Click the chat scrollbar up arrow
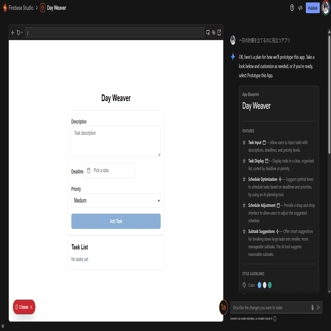 point(329,32)
